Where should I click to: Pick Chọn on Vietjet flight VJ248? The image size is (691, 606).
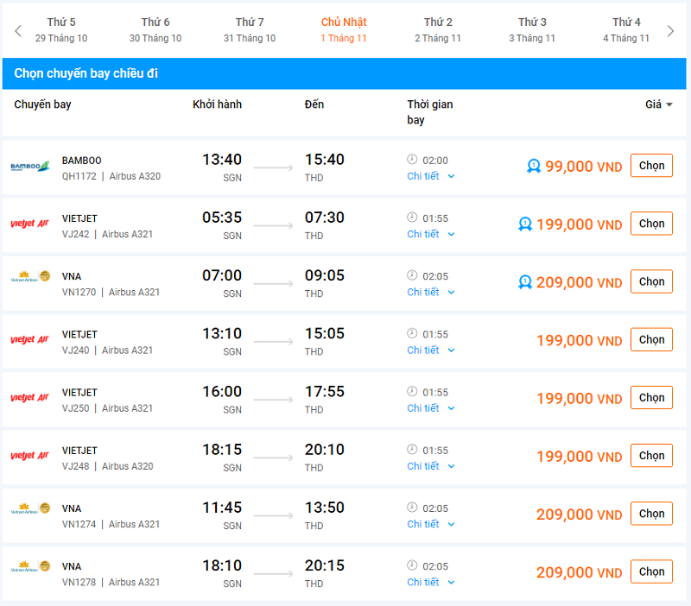point(651,456)
